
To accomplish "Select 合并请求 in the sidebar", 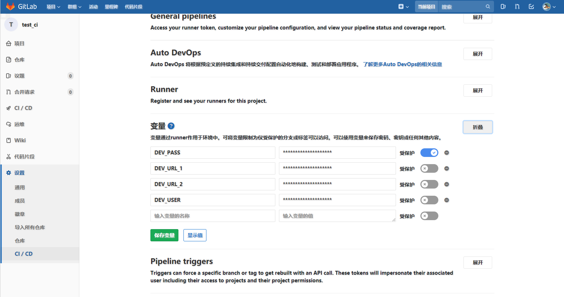I will (x=24, y=92).
